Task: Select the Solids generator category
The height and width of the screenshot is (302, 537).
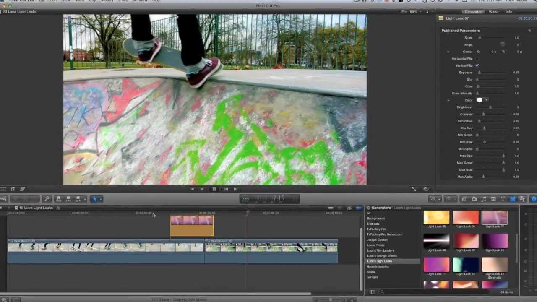Action: [x=371, y=272]
